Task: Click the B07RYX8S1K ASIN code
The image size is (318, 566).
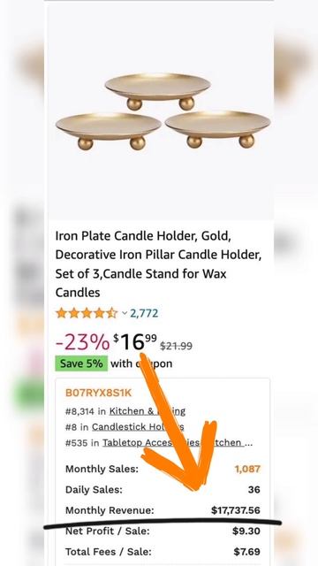Action: (98, 393)
